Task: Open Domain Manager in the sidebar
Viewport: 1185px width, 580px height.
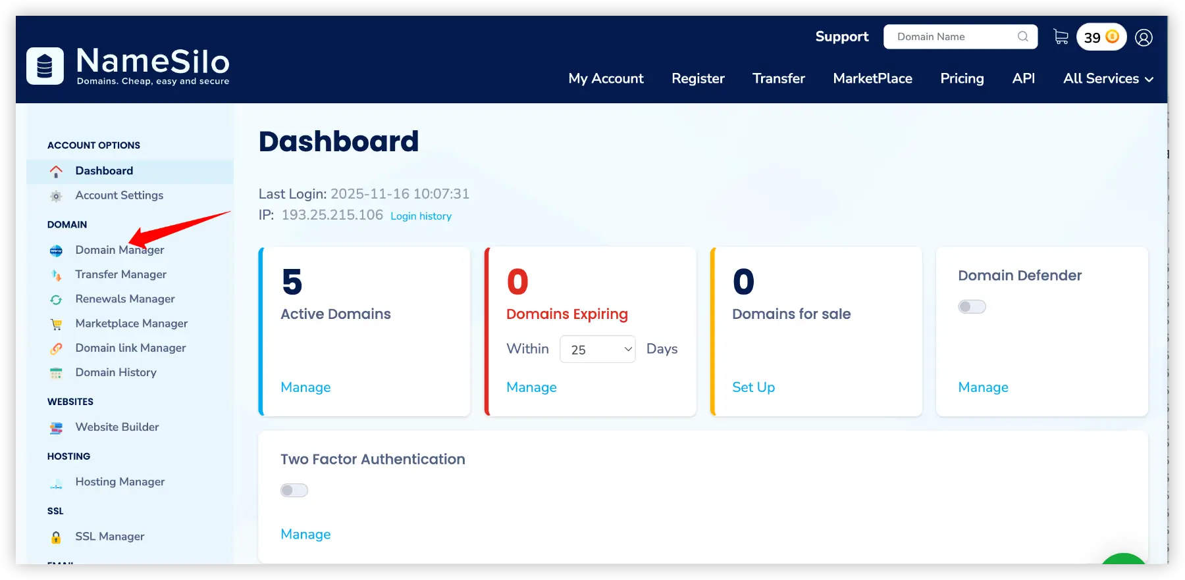Action: click(x=119, y=250)
